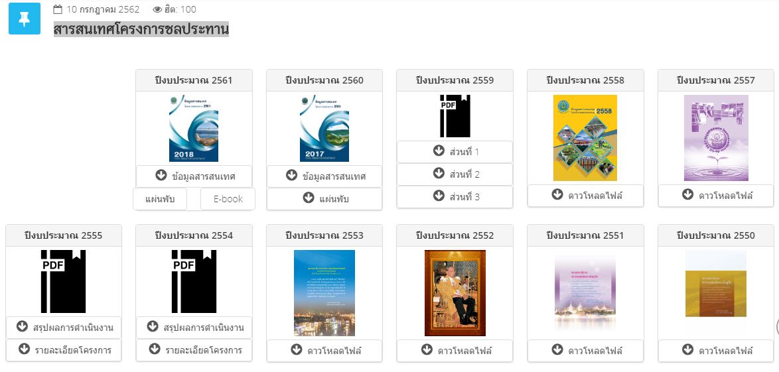This screenshot has width=779, height=372.
Task: Click แผ่นพับ button under year 2561
Action: pyautogui.click(x=160, y=199)
